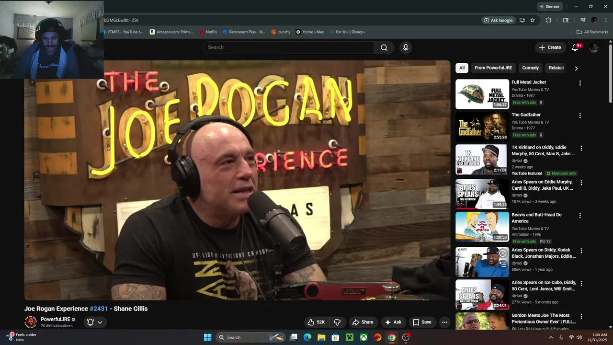Start voice search with microphone icon
This screenshot has width=613, height=345.
406,47
